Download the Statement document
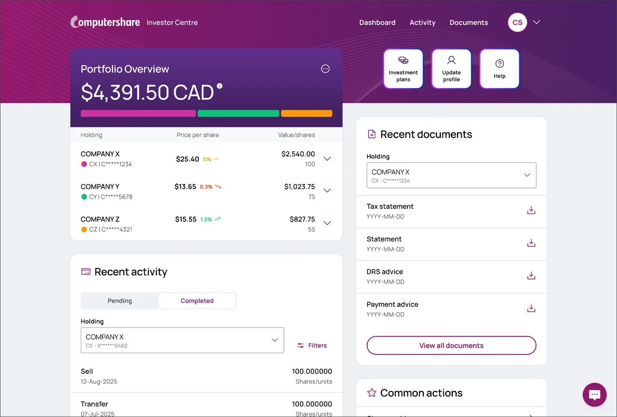The image size is (617, 417). tap(531, 243)
